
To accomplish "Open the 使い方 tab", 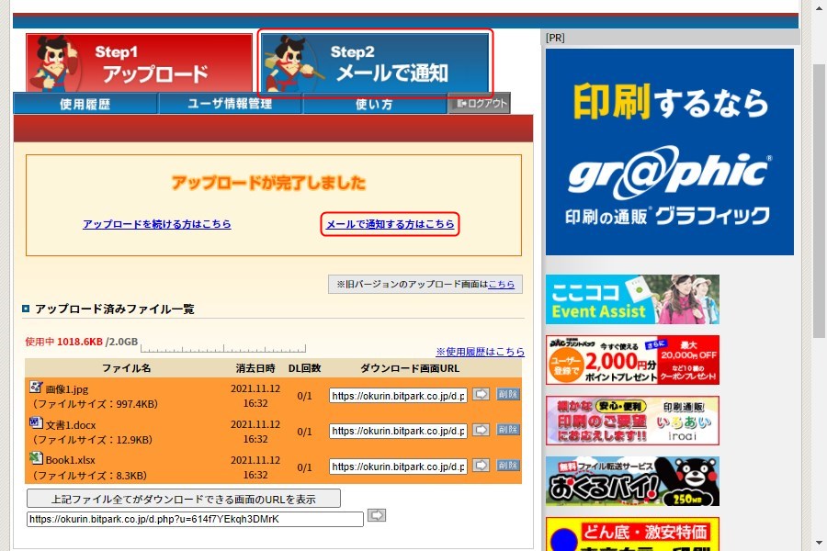I will pos(374,104).
